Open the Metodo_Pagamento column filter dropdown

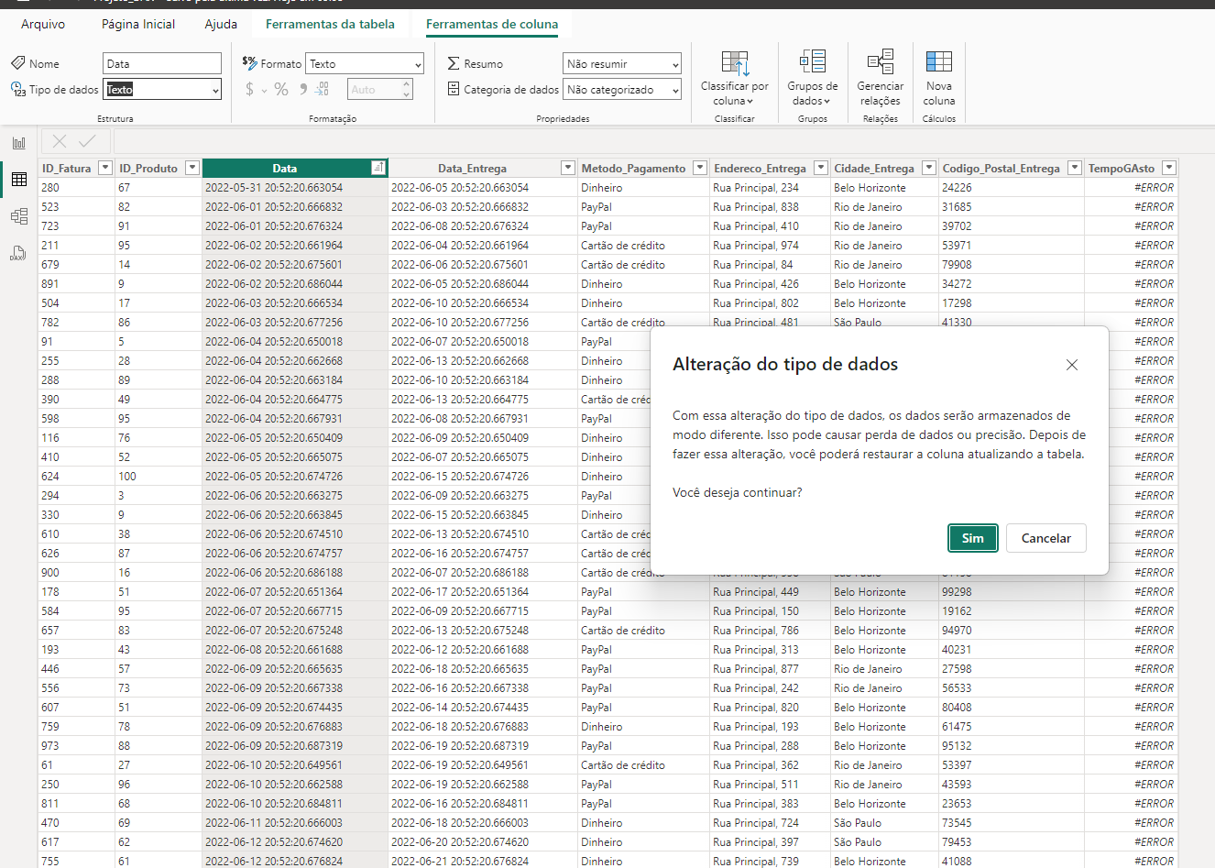(x=700, y=168)
